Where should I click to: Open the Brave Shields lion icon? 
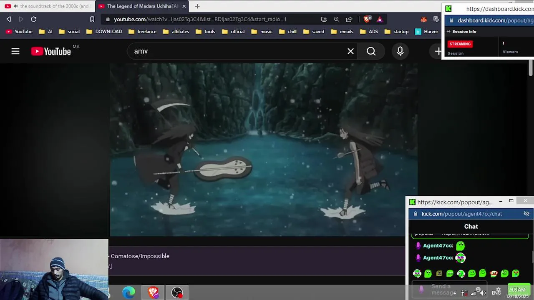pyautogui.click(x=367, y=19)
